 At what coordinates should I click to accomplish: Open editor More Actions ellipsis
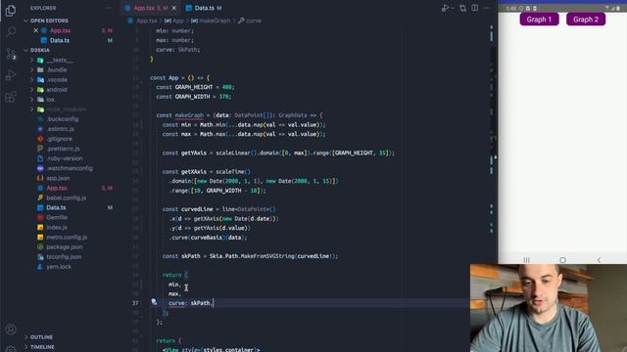point(486,8)
